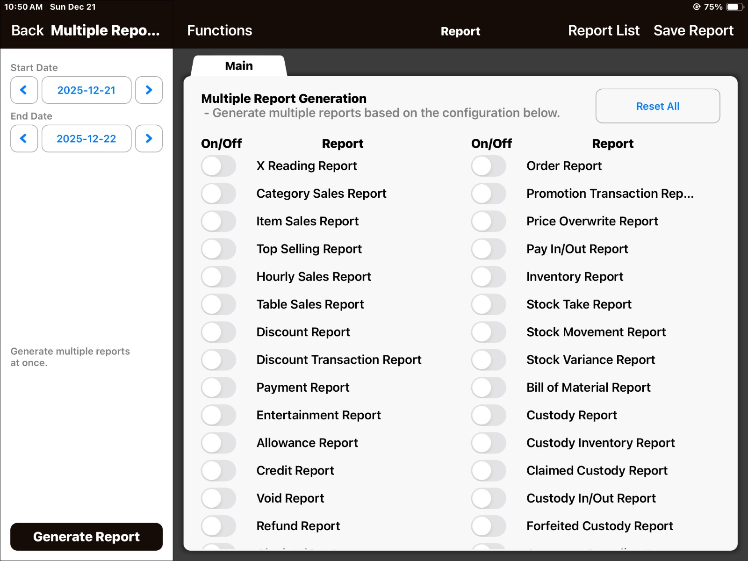
Task: Go Back from Multiple Report screen
Action: click(27, 31)
